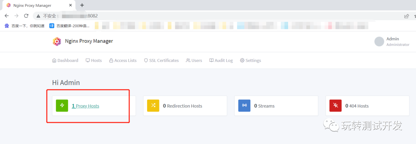Open the Settings page
Image resolution: width=416 pixels, height=144 pixels.
(250, 60)
